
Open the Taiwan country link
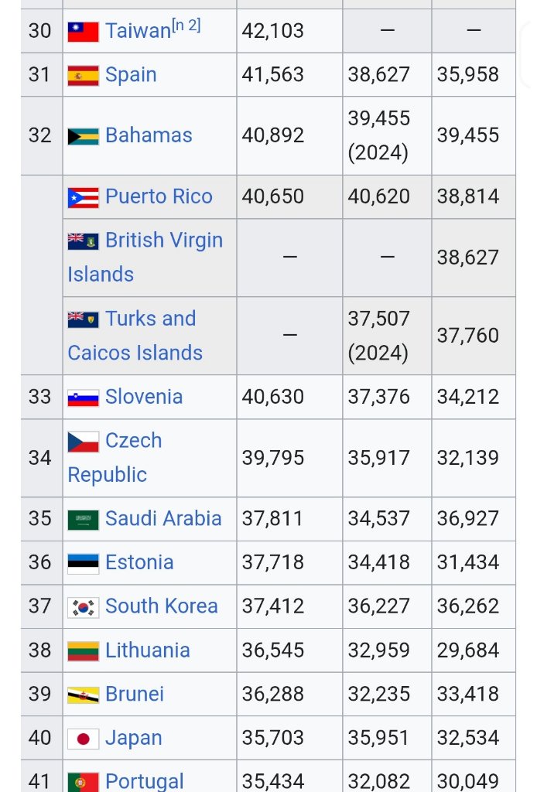click(138, 31)
